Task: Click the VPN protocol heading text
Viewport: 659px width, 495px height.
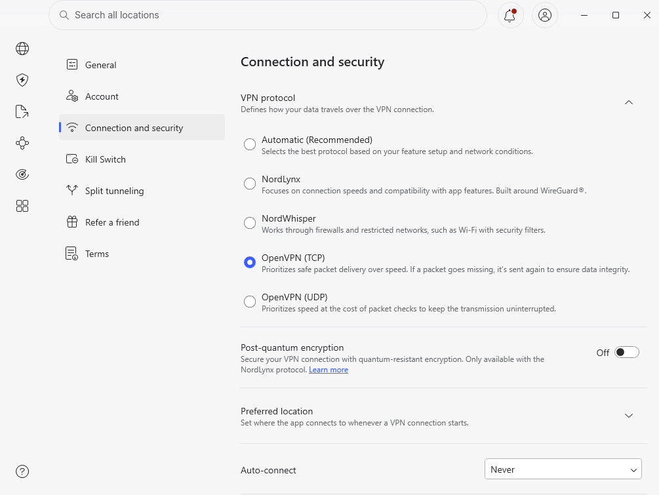Action: click(x=268, y=98)
